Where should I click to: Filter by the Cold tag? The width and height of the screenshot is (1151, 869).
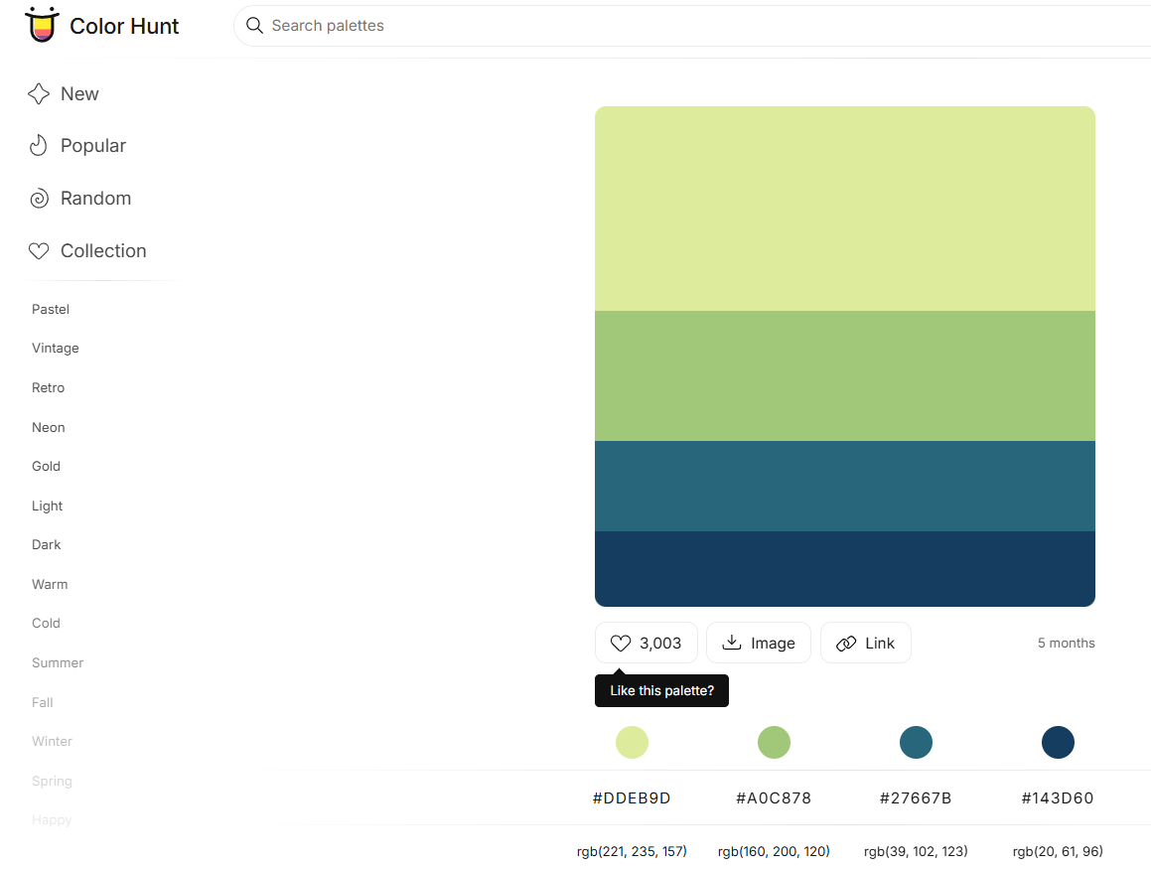pyautogui.click(x=46, y=623)
